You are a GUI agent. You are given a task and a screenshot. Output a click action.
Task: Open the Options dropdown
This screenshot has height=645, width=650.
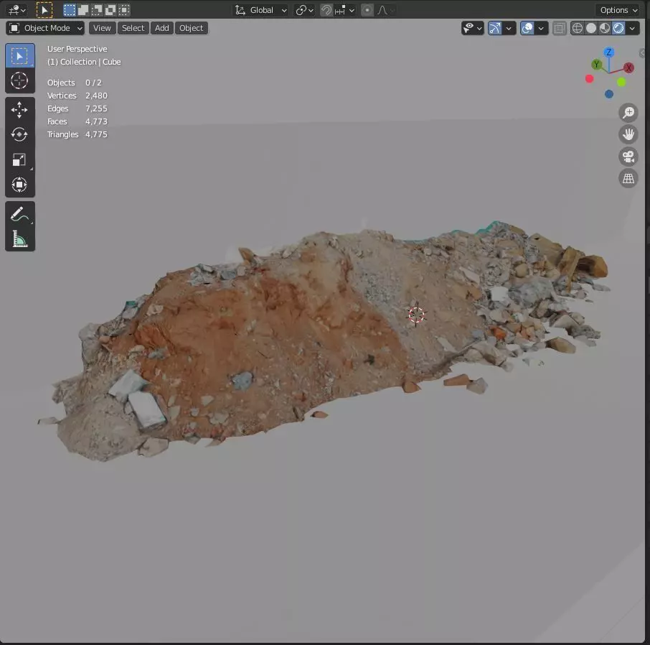coord(618,10)
